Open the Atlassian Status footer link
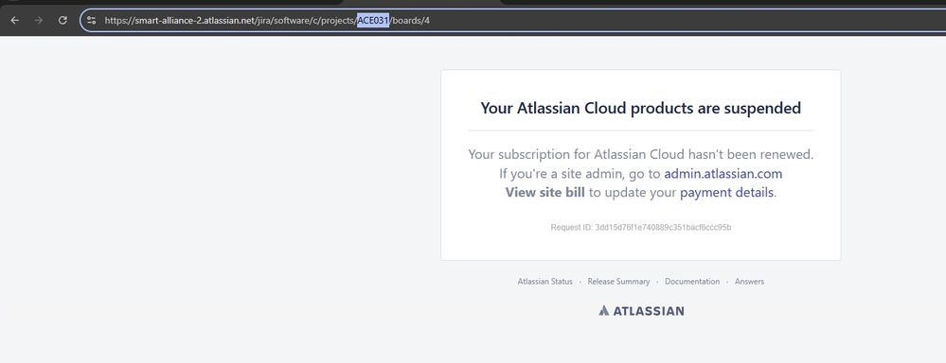946x363 pixels. tap(544, 282)
